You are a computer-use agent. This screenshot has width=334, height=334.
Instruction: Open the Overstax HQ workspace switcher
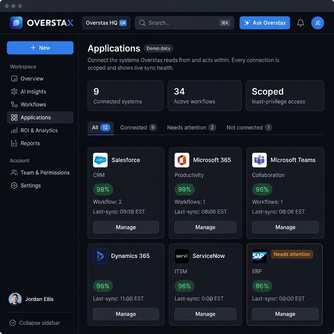[106, 23]
